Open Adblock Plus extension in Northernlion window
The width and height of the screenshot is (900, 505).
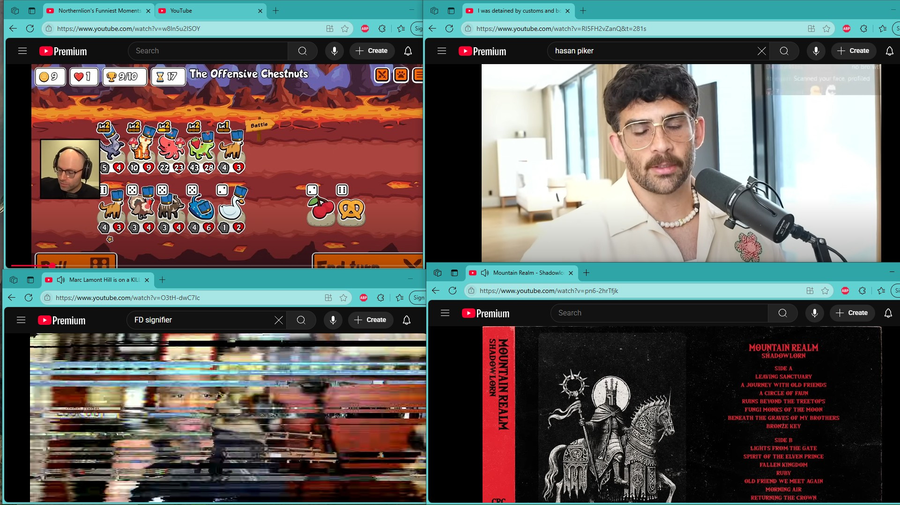365,29
